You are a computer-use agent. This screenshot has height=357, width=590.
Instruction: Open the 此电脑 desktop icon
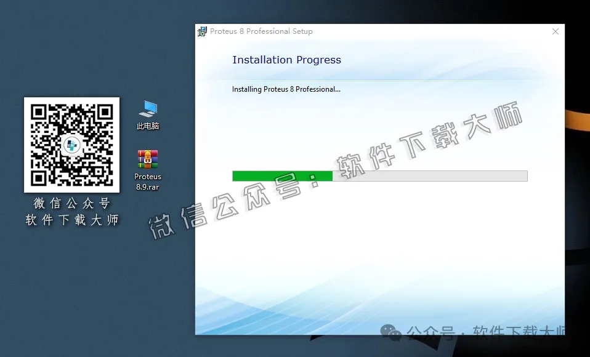148,110
